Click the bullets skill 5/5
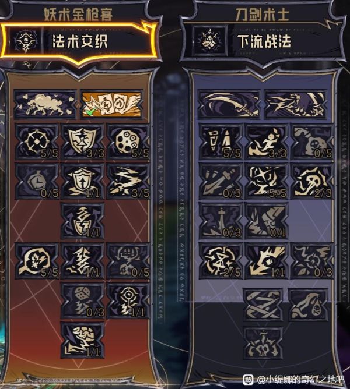The image size is (350, 389). 220,142
